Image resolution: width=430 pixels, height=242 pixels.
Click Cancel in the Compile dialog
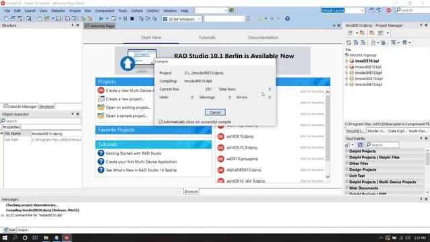click(x=215, y=112)
